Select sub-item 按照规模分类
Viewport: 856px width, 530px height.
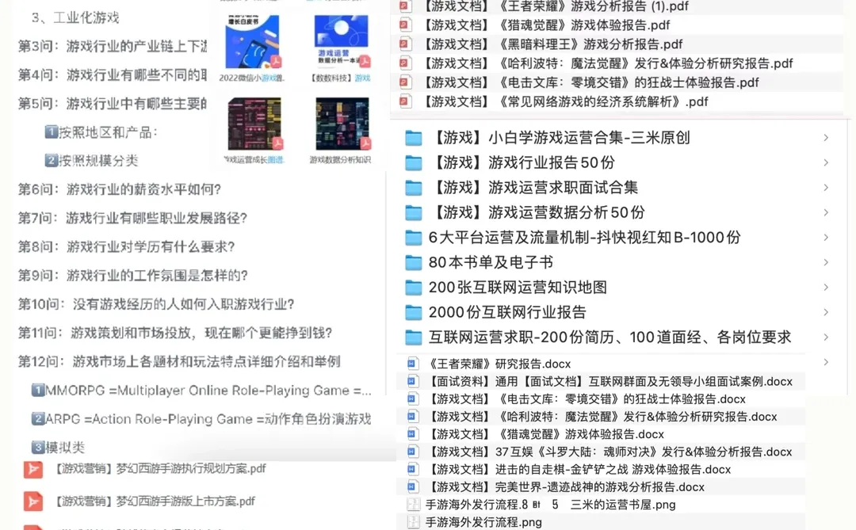coord(92,161)
